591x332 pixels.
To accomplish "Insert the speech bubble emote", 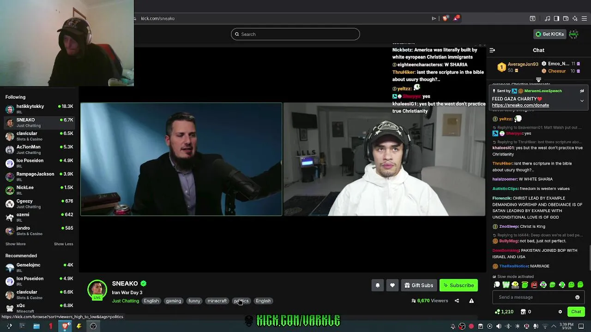I will [497, 285].
